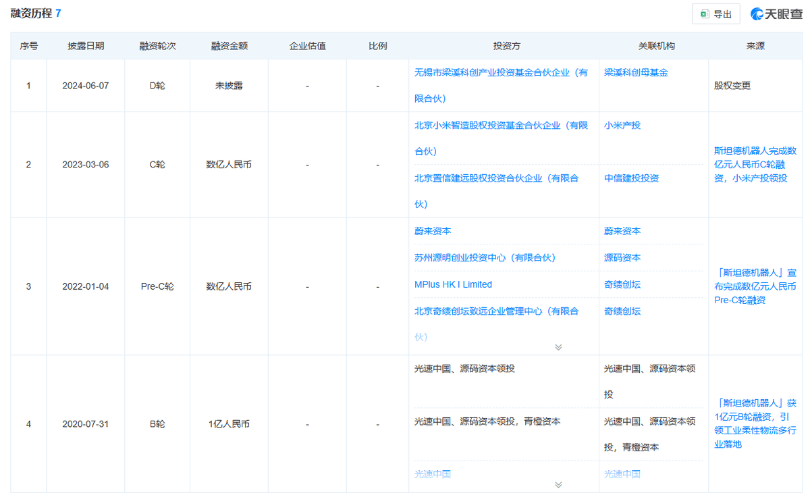Click 源码资本 in the associated institution column
810x493 pixels.
[622, 258]
